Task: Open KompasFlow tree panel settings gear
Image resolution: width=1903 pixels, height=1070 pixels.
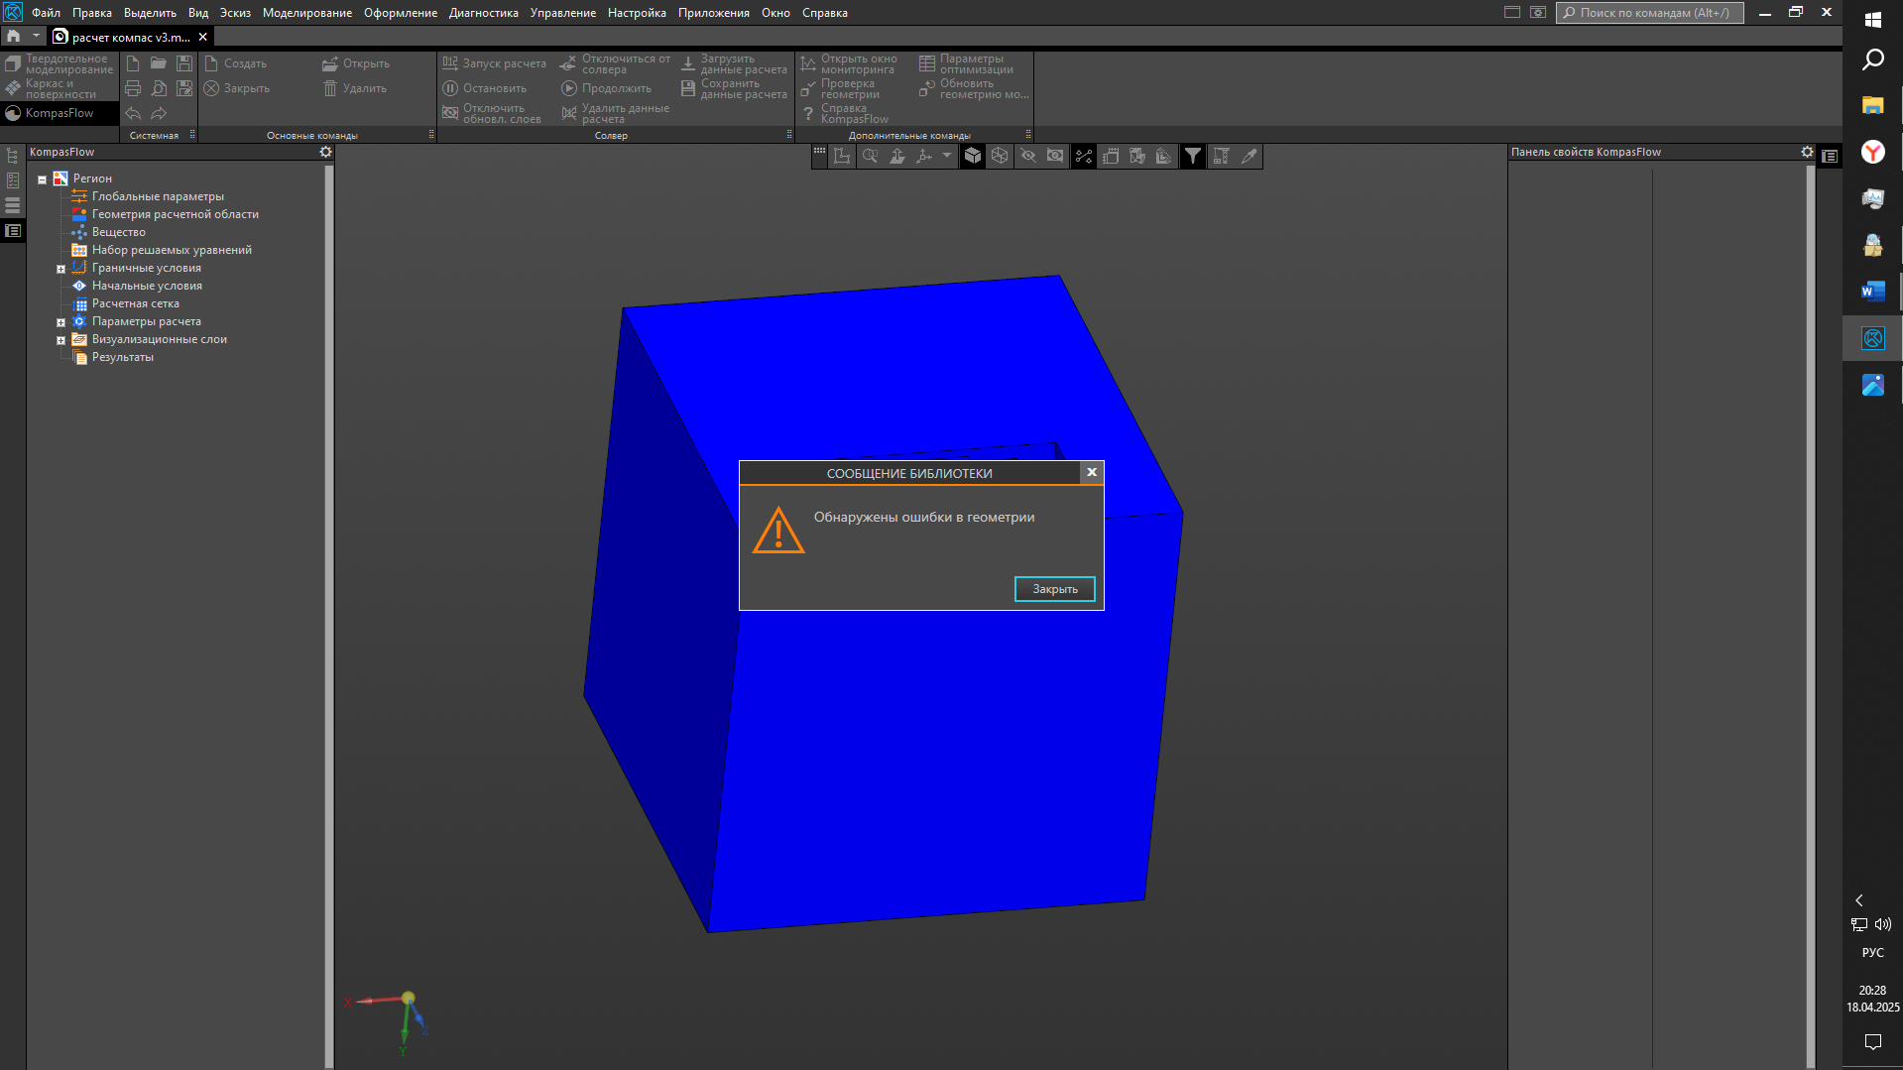Action: (x=325, y=152)
